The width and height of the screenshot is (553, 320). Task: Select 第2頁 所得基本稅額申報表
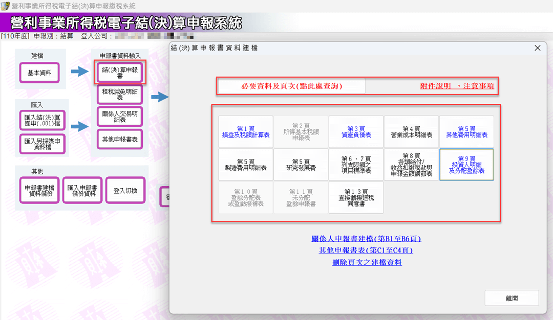point(301,132)
